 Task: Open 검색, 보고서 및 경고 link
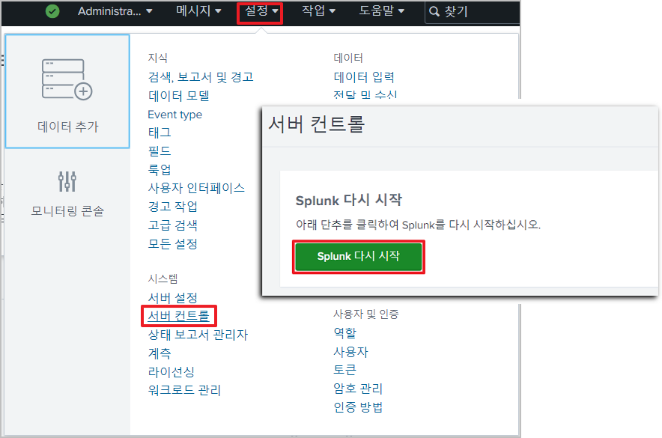(201, 77)
